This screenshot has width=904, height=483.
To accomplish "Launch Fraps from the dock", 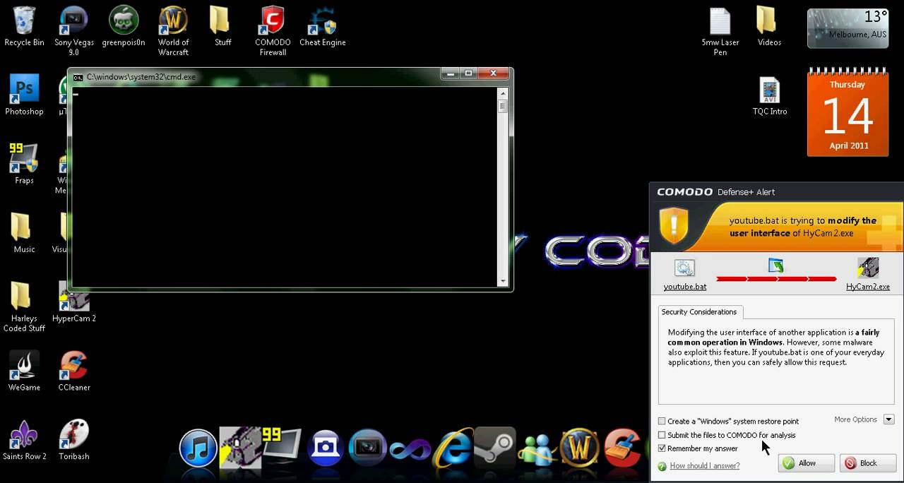I will coord(281,446).
